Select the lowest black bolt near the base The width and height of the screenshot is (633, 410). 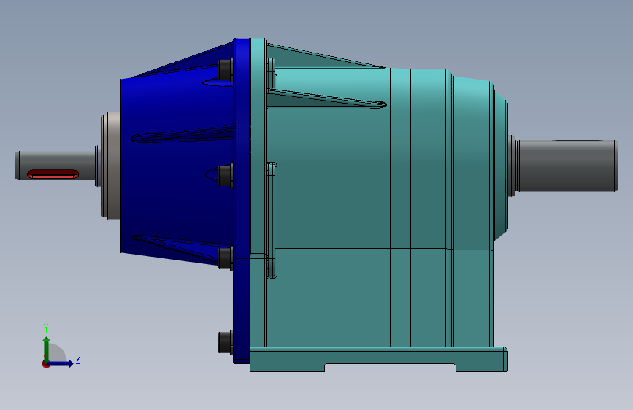click(x=226, y=343)
